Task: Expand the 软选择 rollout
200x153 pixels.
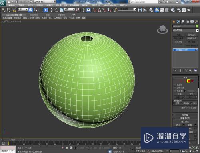Action: pos(185,115)
